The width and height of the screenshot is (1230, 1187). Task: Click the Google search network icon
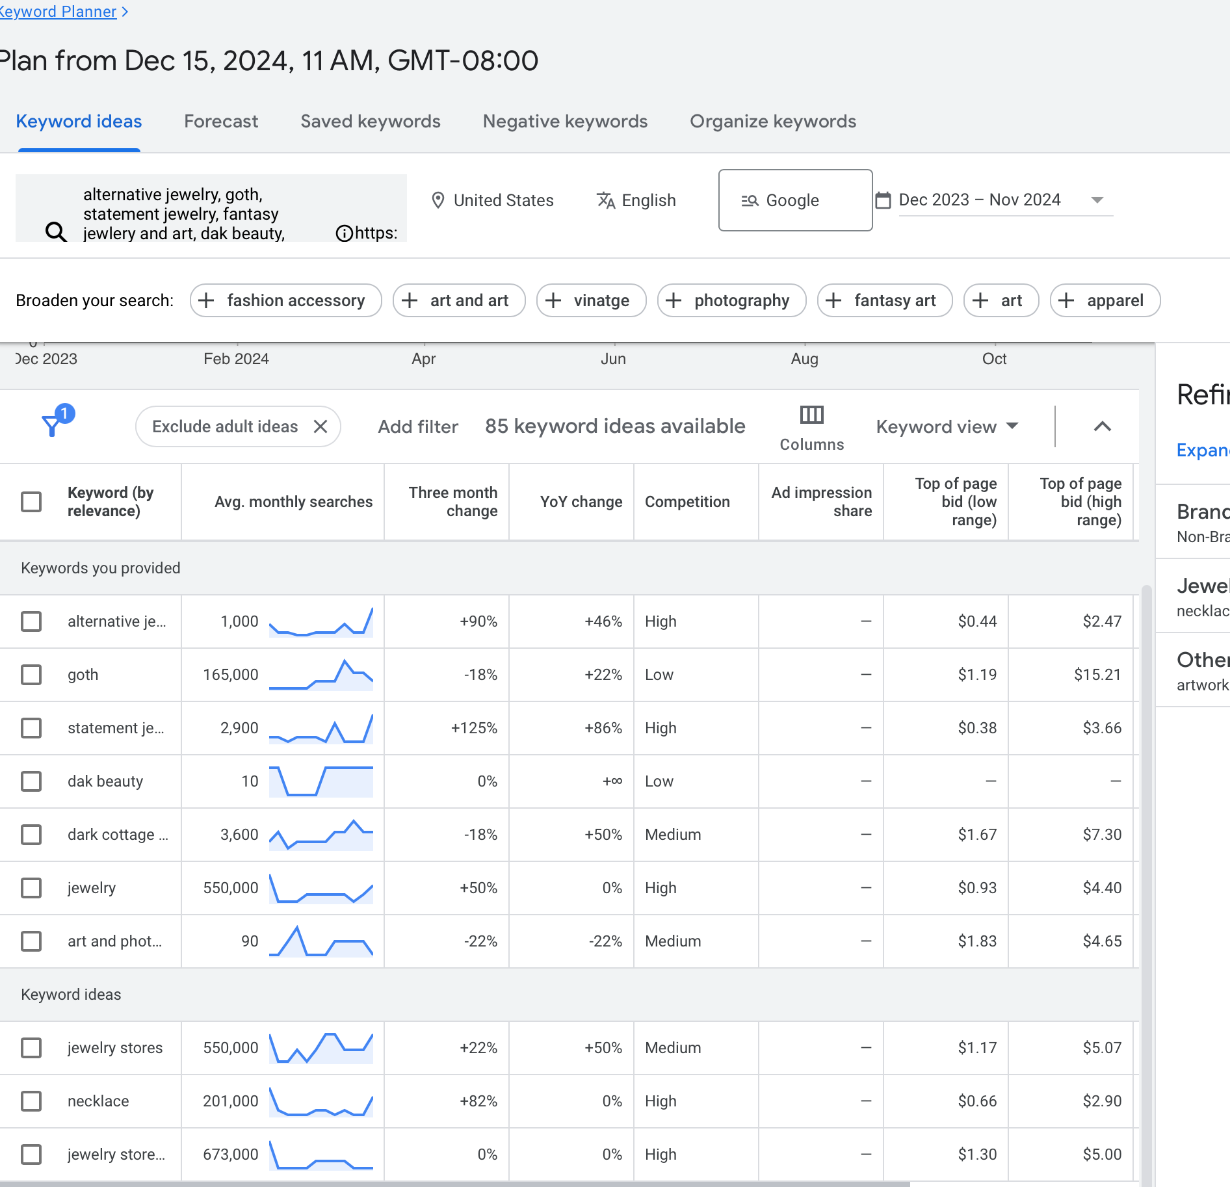pyautogui.click(x=750, y=200)
